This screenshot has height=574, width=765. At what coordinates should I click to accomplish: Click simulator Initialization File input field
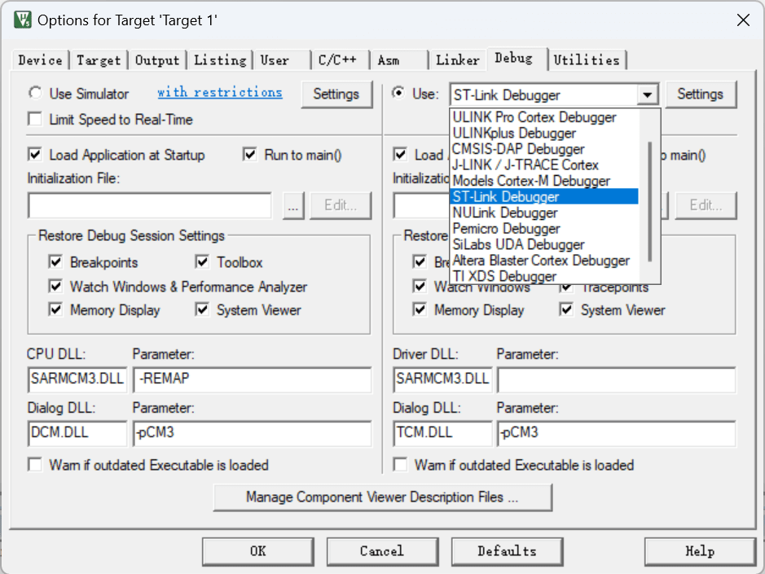150,205
